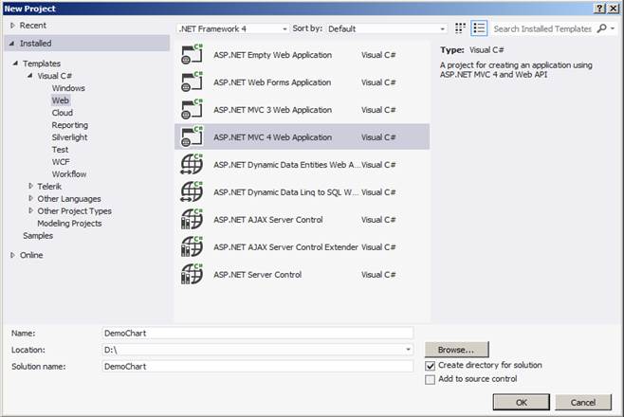Click the Name field containing DemoChart

click(258, 333)
